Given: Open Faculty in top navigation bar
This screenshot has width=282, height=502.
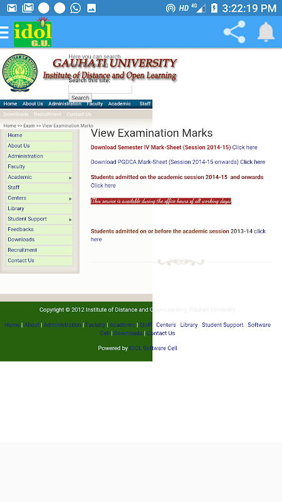Looking at the screenshot, I should (x=95, y=104).
